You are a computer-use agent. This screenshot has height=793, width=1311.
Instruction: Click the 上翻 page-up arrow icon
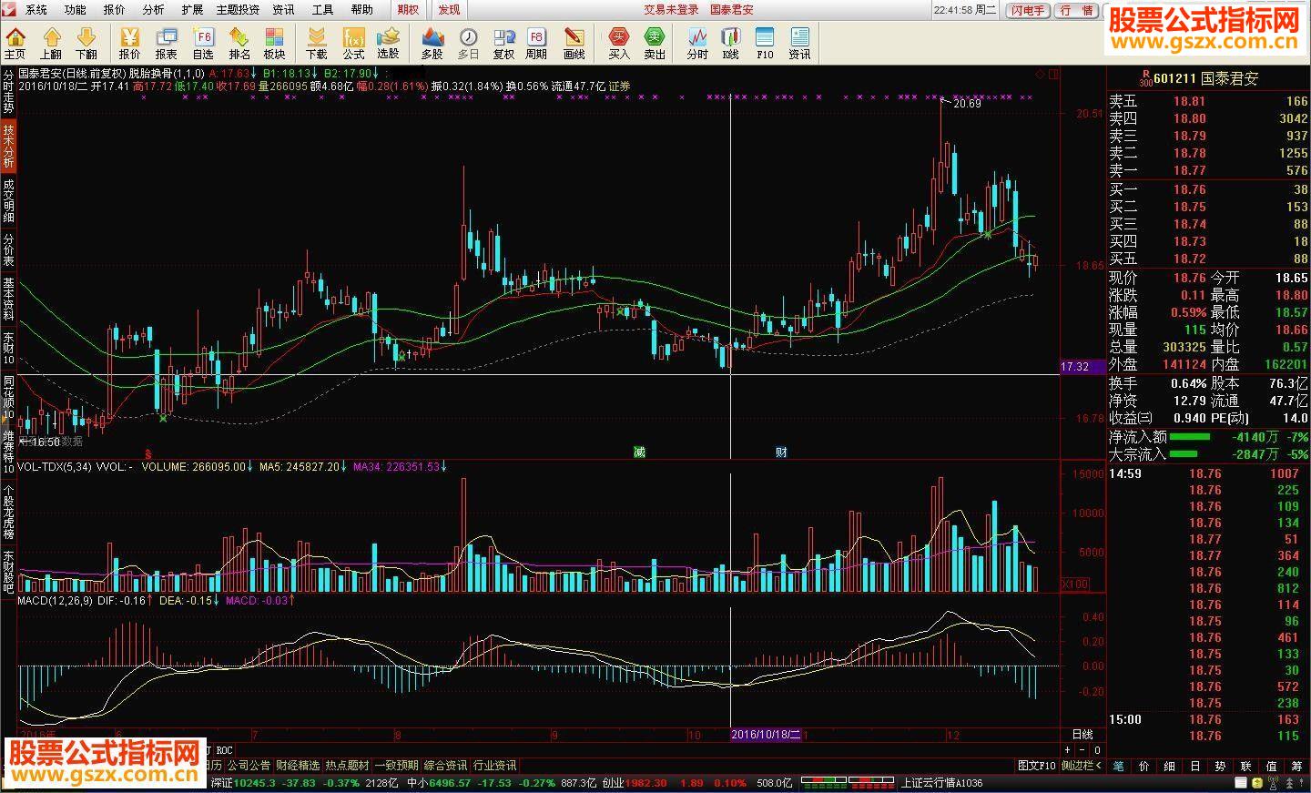pos(51,43)
